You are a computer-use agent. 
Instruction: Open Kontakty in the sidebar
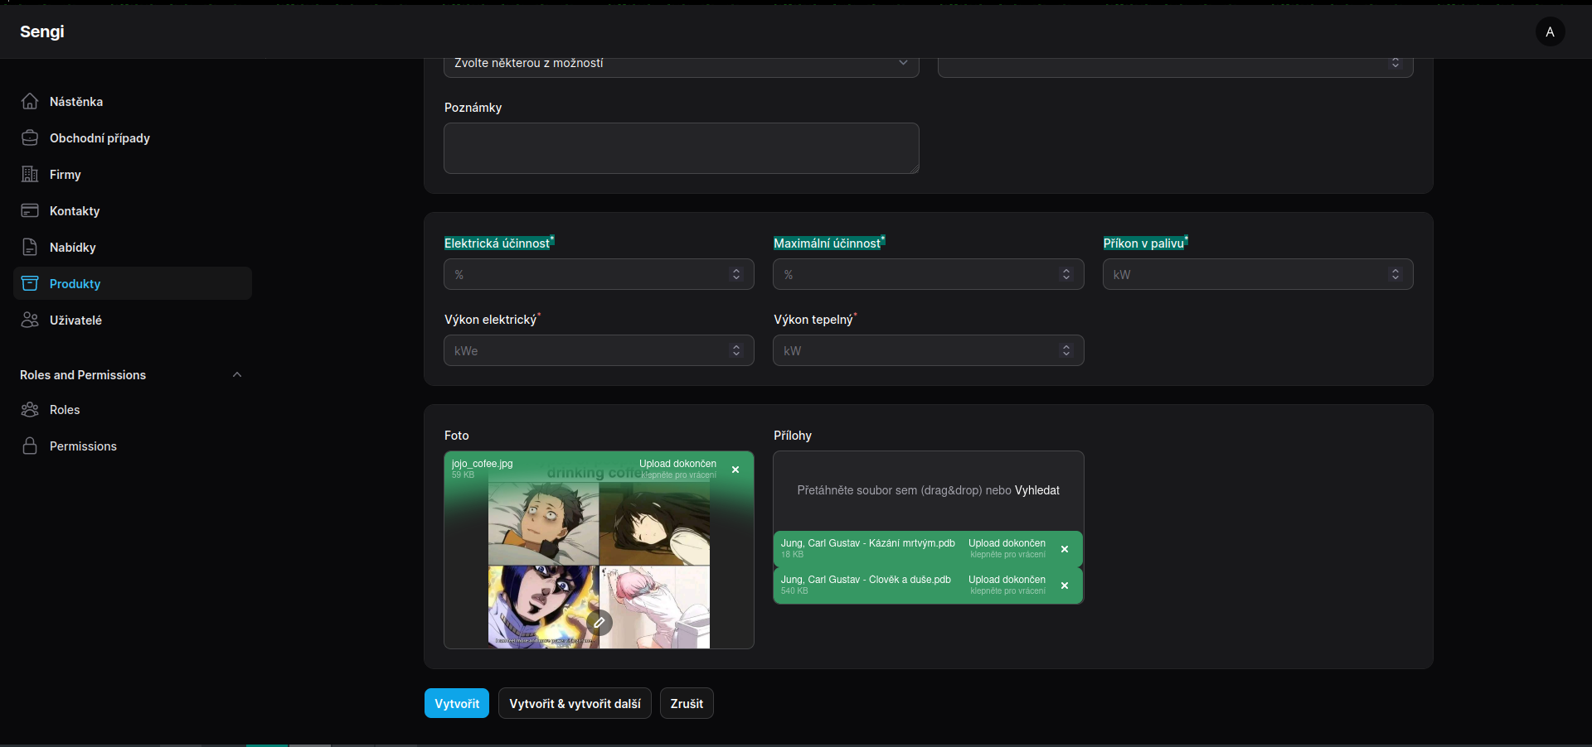pyautogui.click(x=133, y=210)
